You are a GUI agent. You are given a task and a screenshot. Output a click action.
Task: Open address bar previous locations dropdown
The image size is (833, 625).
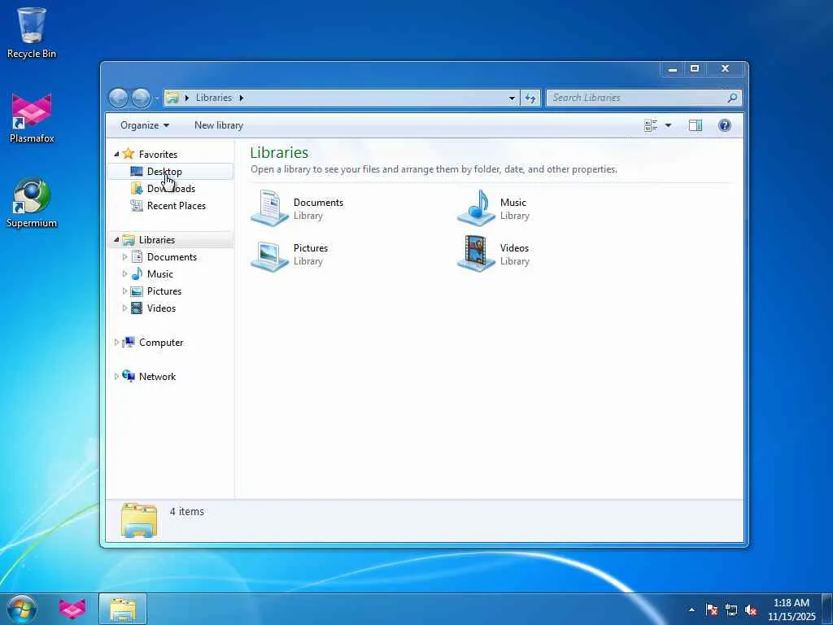pyautogui.click(x=512, y=98)
